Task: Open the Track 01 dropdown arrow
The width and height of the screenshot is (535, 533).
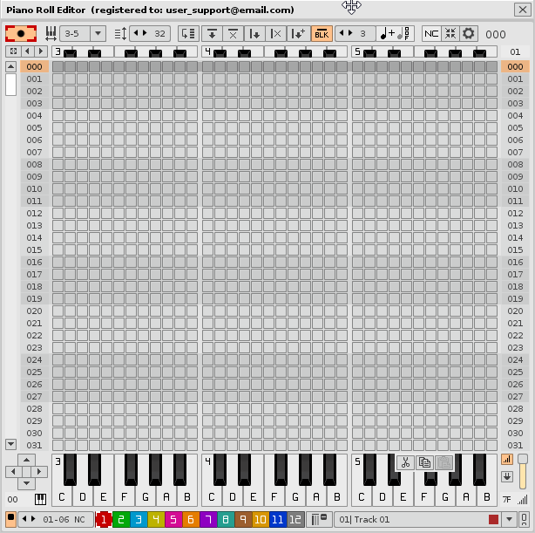Action: (x=511, y=520)
